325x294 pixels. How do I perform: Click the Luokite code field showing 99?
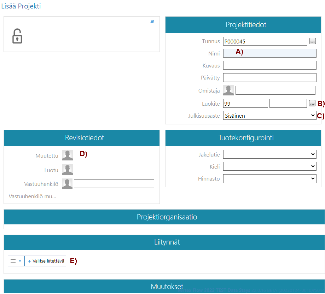pos(245,104)
